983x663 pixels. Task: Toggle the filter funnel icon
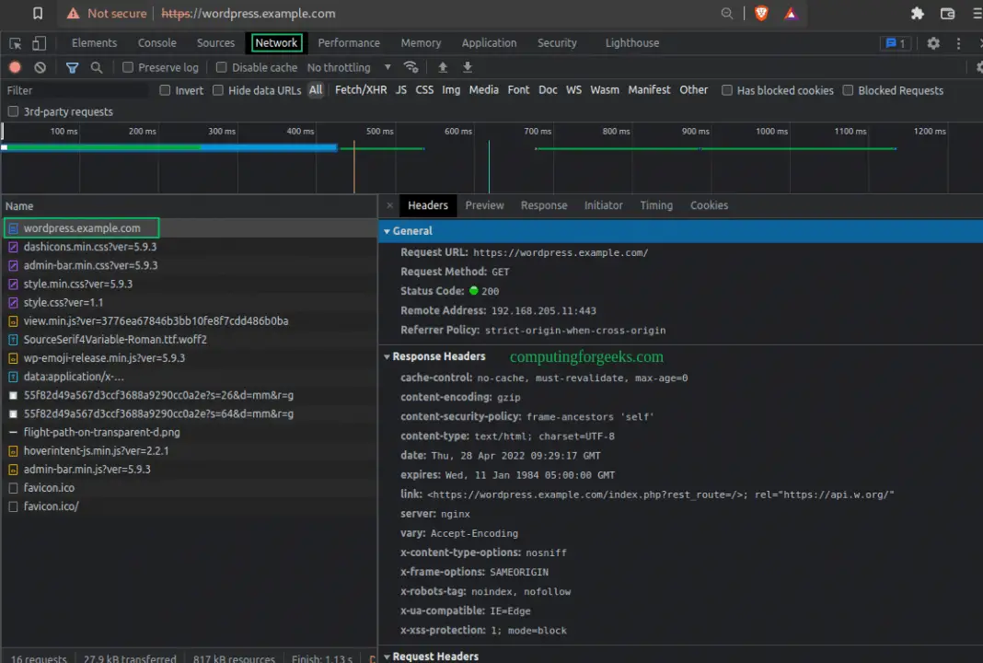[x=72, y=67]
